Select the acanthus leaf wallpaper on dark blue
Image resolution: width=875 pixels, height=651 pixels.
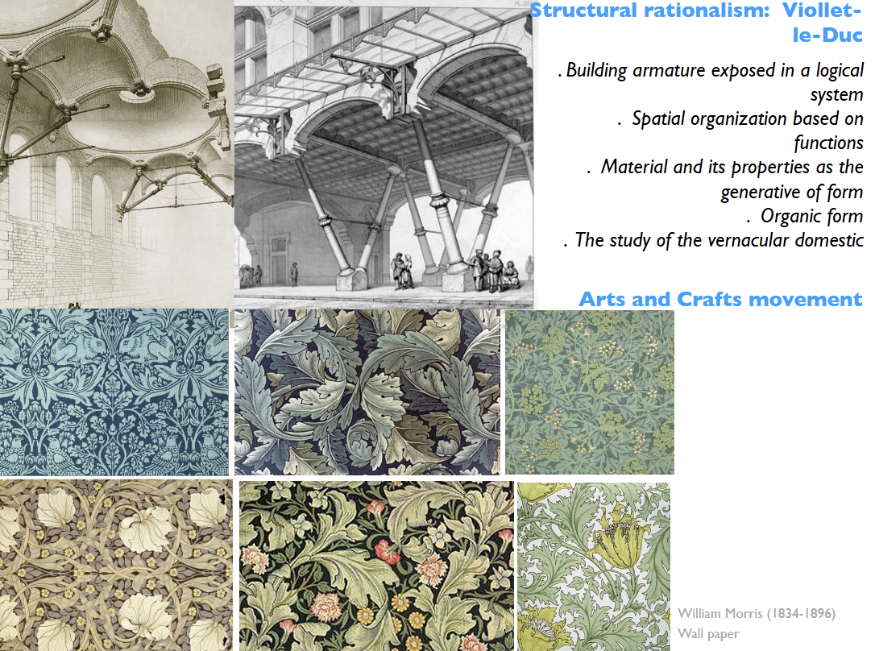(x=367, y=392)
